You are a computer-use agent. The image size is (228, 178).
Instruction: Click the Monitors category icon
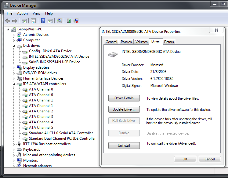coord(19,160)
